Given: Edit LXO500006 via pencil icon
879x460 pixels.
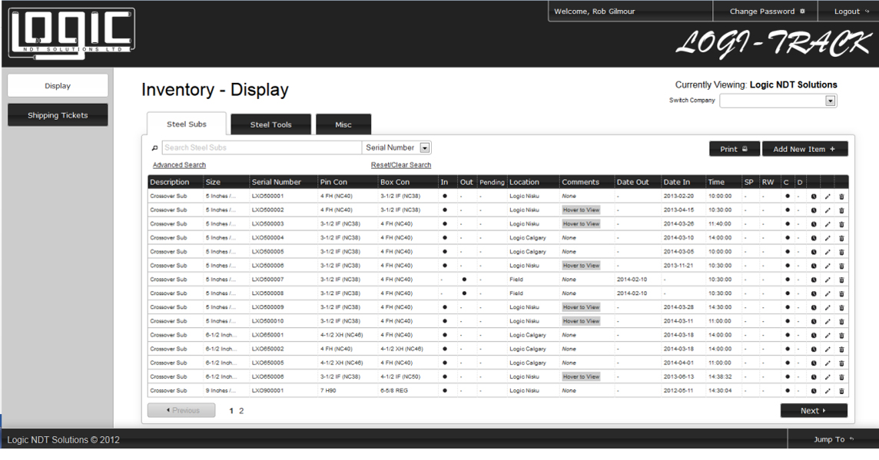Looking at the screenshot, I should [x=828, y=266].
